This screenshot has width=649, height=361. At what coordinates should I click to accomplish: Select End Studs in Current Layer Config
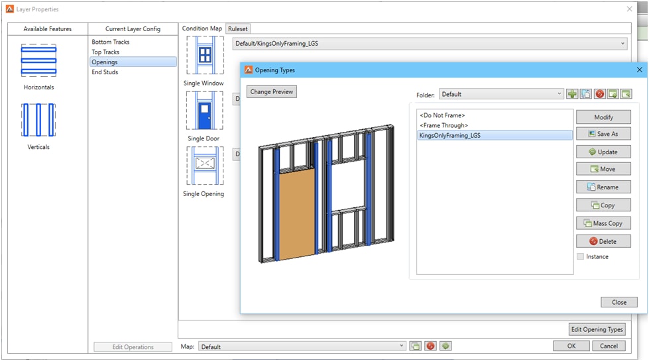click(105, 72)
